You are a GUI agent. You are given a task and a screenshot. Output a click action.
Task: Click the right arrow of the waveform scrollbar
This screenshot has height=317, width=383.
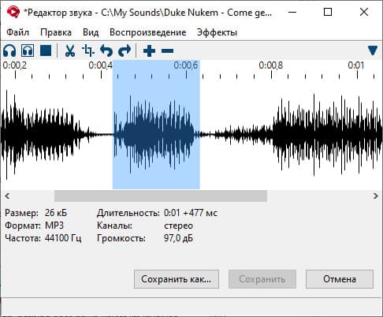tap(376, 196)
